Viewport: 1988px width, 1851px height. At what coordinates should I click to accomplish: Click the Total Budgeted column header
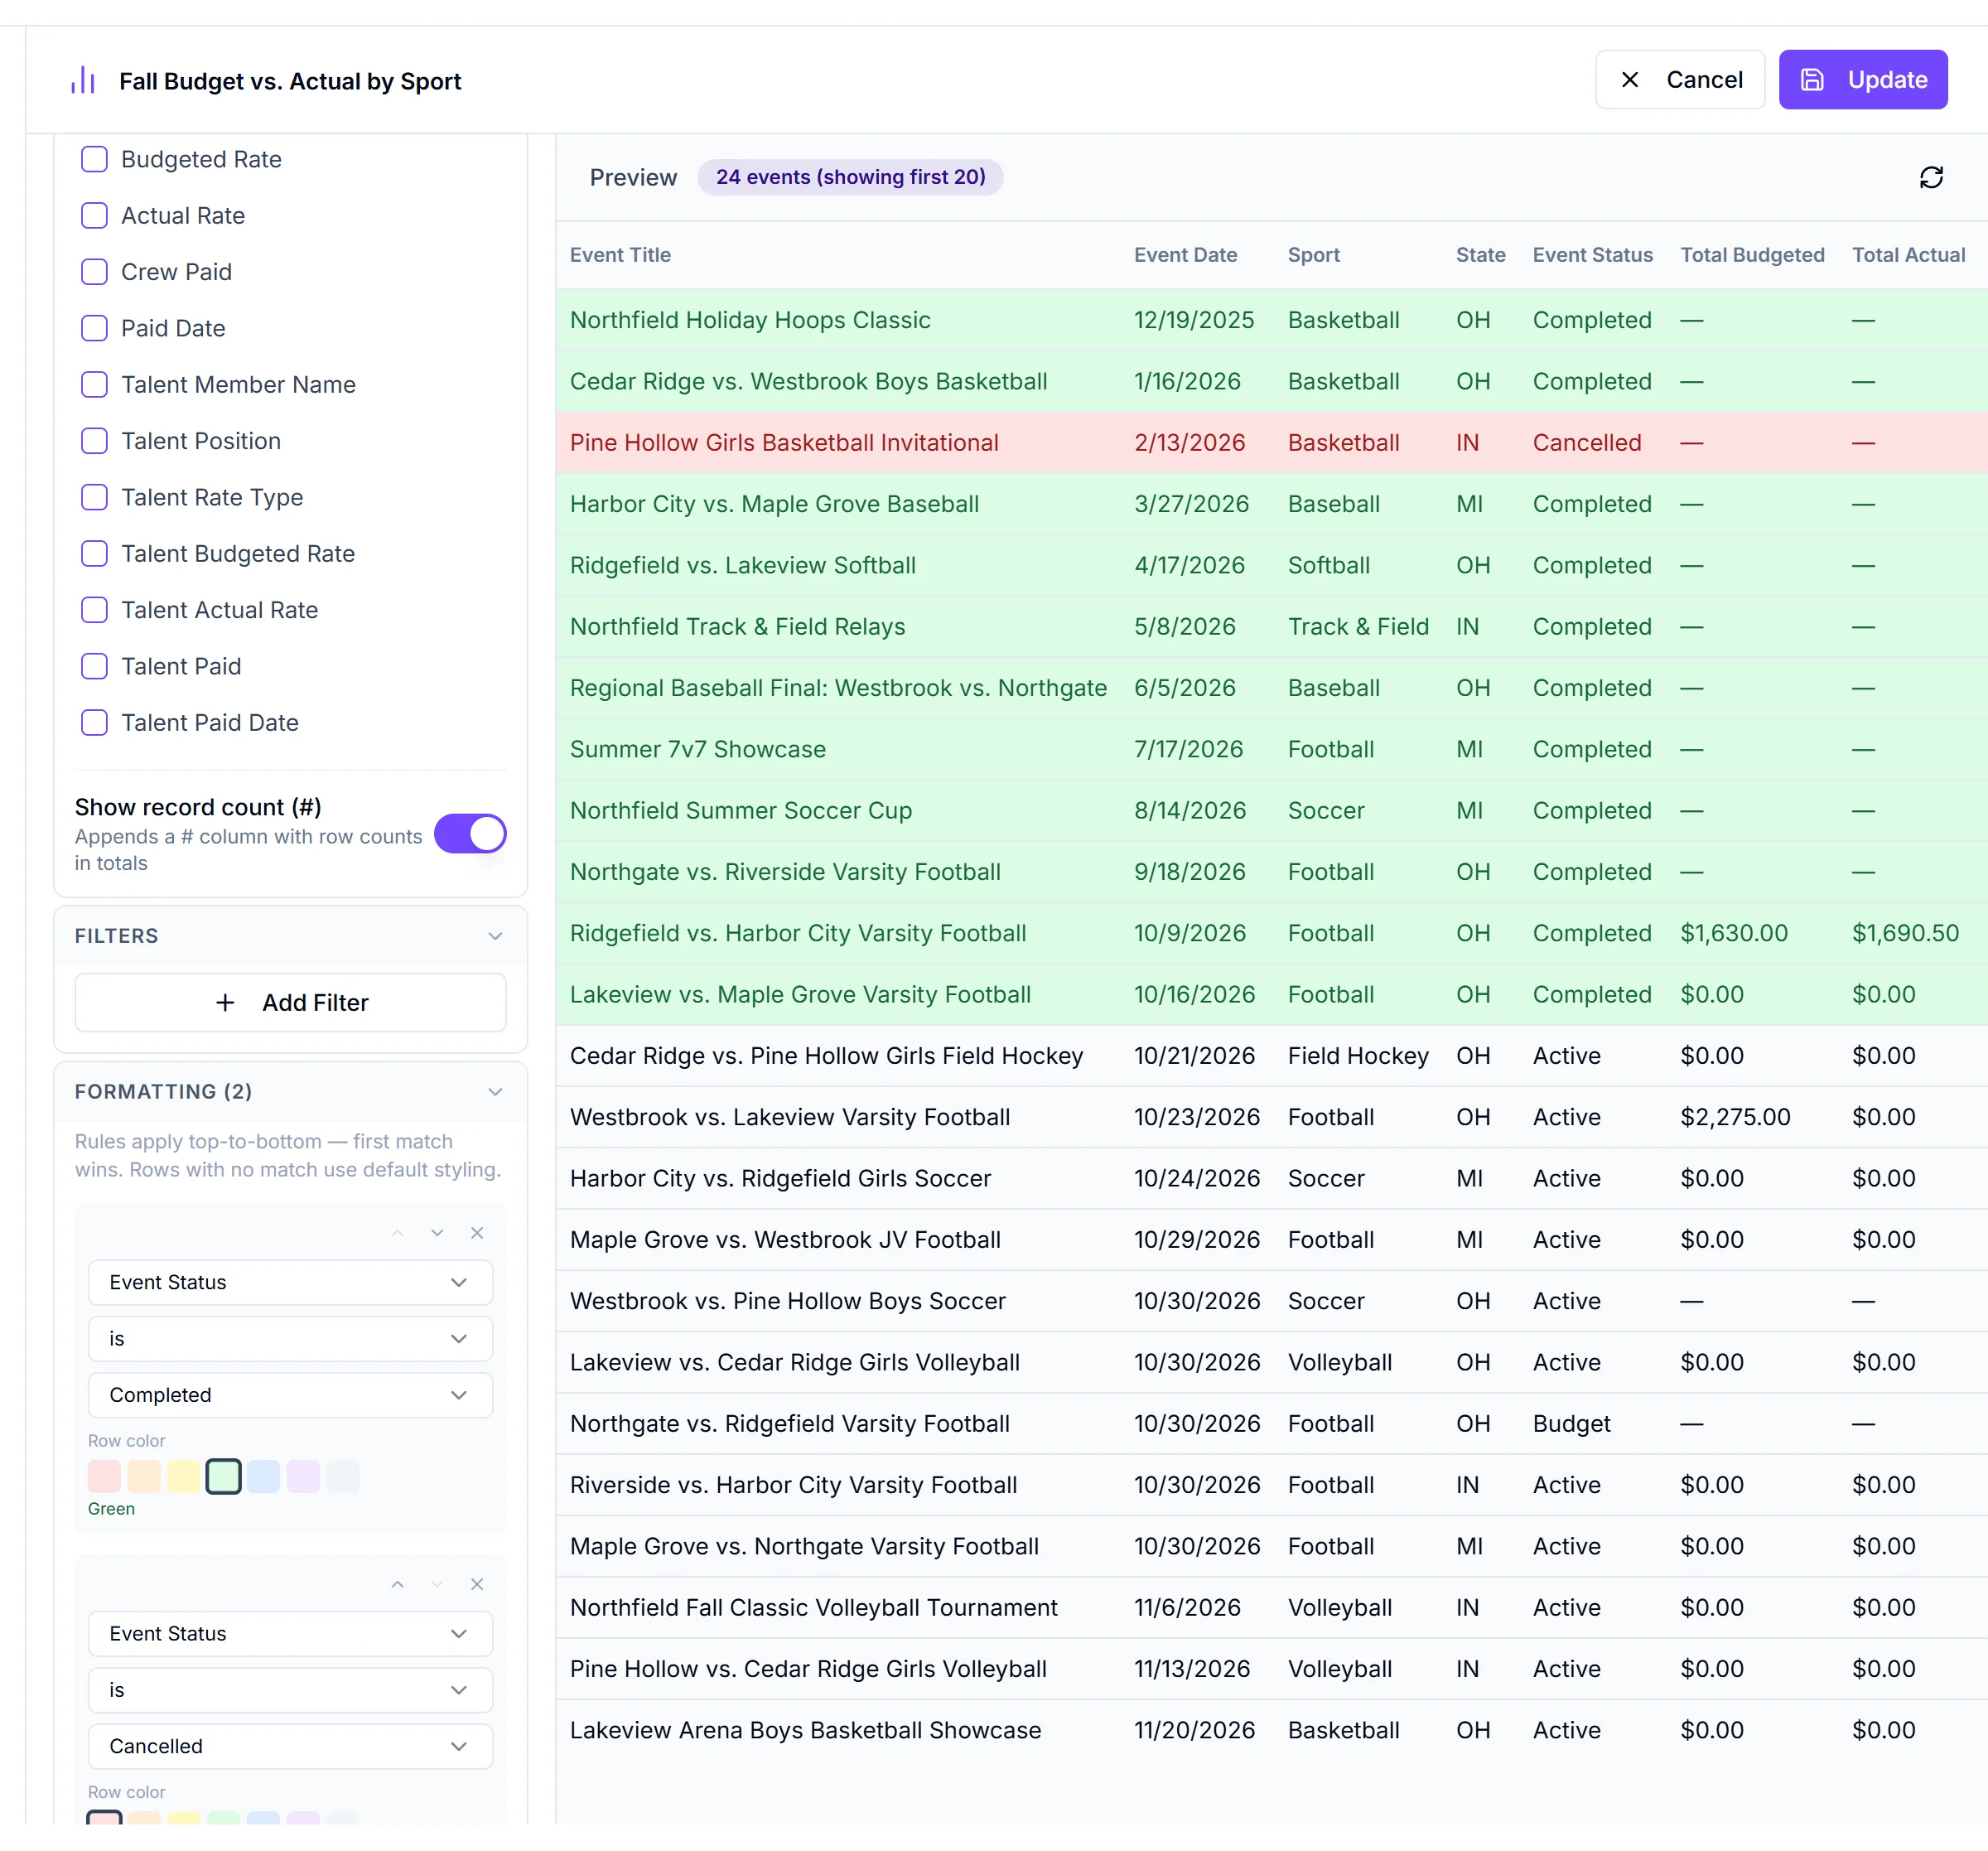(1752, 255)
